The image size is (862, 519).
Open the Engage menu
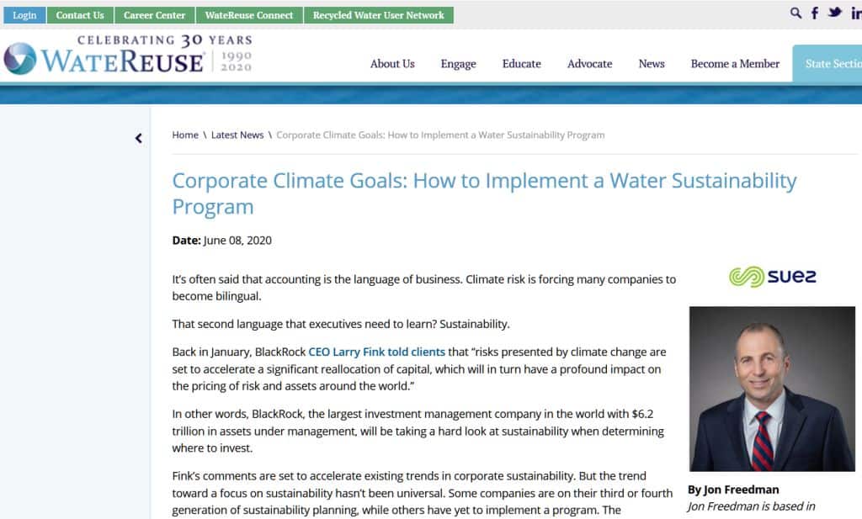pos(458,64)
